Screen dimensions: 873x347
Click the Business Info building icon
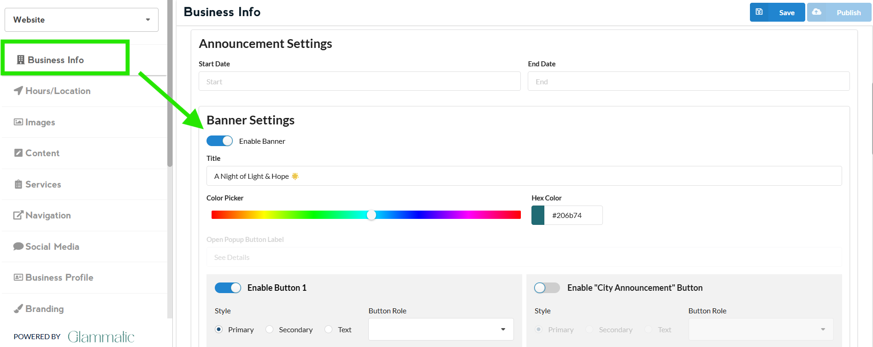coord(21,60)
